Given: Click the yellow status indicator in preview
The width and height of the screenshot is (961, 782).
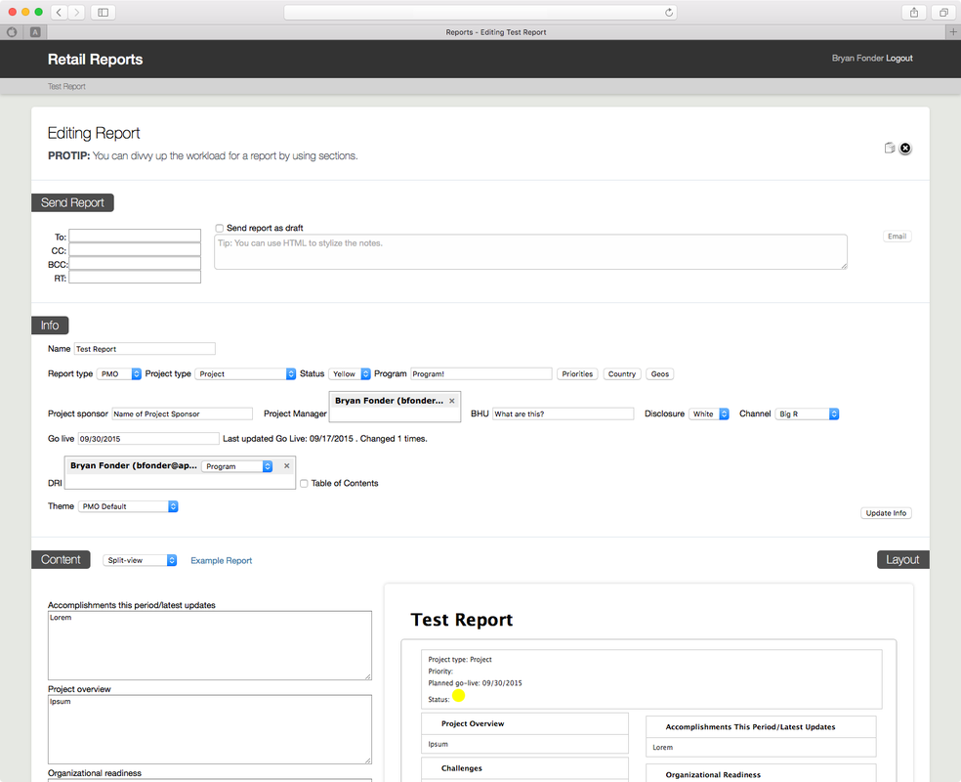Looking at the screenshot, I should (458, 696).
